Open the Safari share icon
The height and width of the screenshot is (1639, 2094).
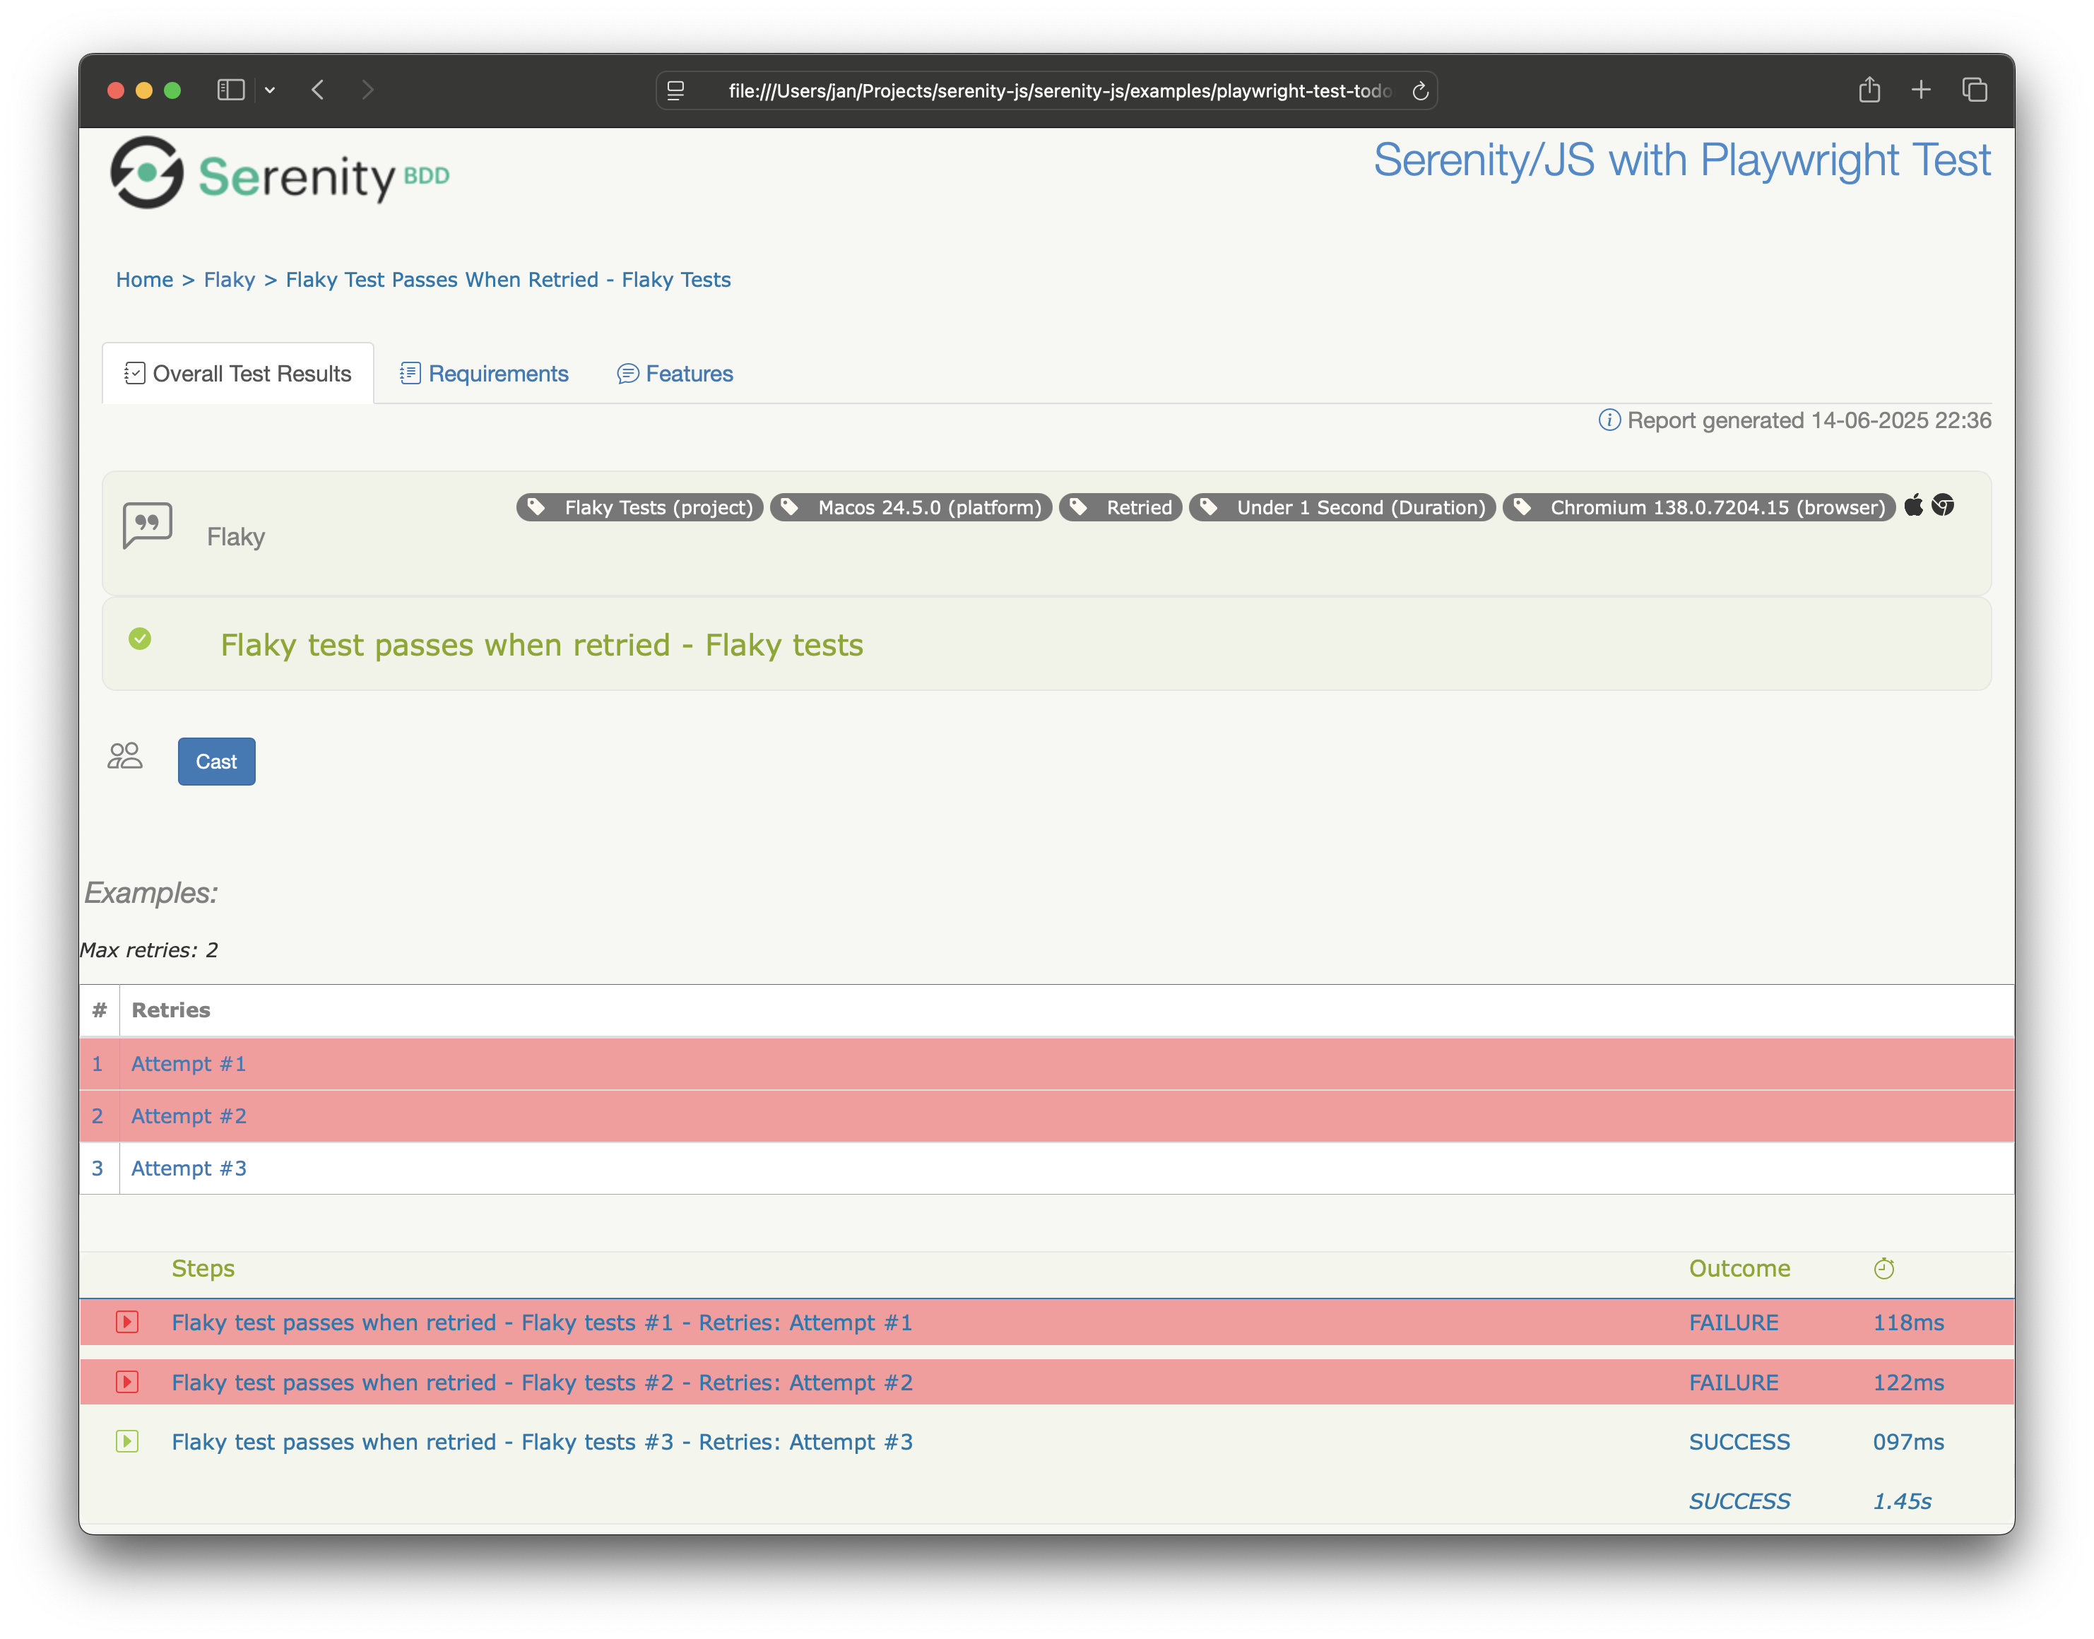1869,89
